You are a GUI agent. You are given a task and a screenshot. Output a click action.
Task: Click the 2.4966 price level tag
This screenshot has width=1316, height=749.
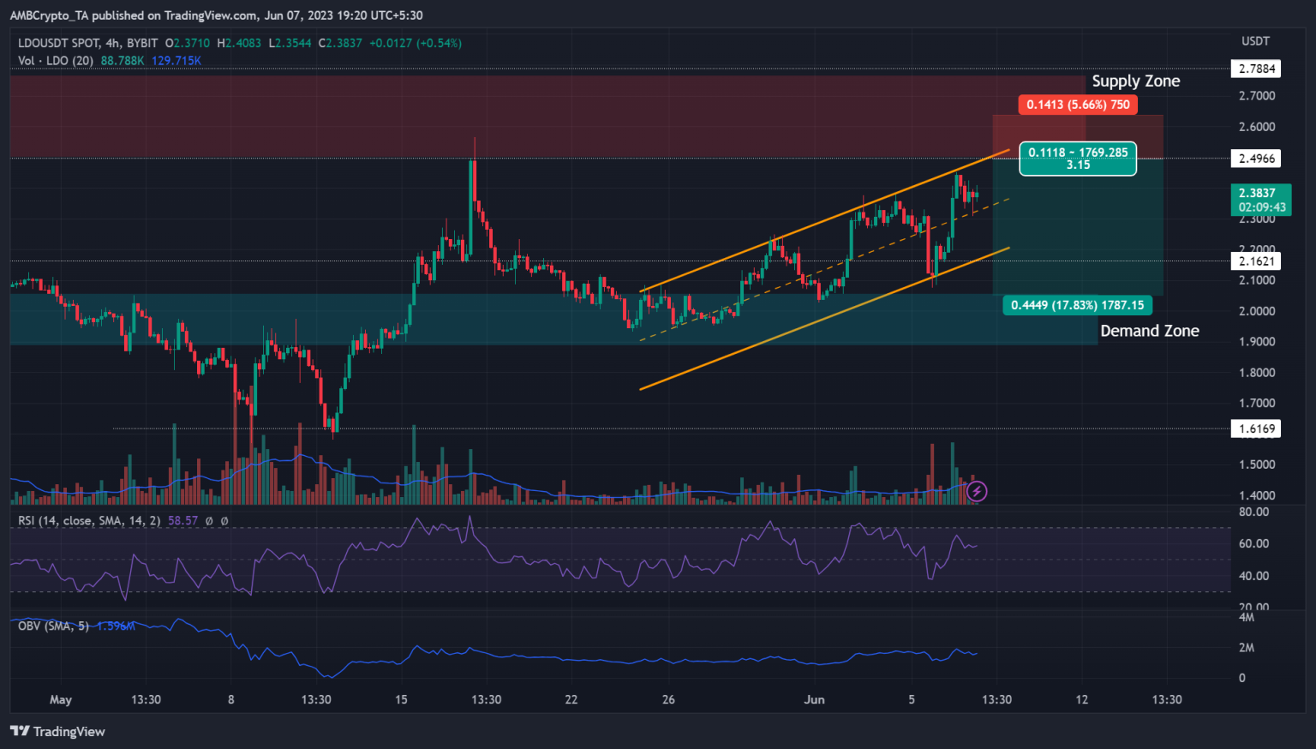[1255, 159]
